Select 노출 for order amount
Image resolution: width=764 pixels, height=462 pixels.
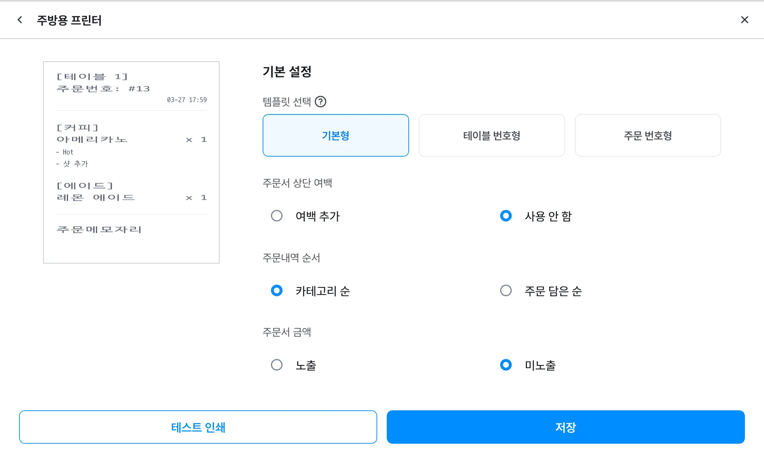coord(277,365)
